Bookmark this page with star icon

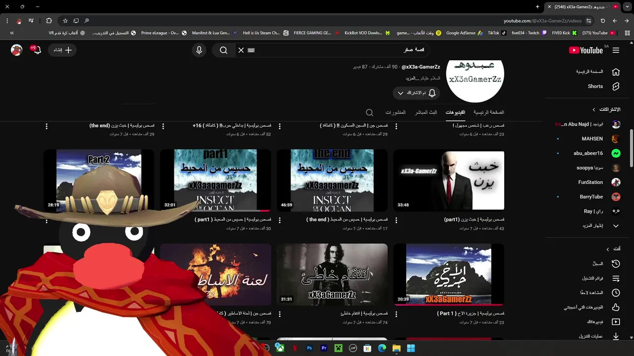(x=65, y=21)
